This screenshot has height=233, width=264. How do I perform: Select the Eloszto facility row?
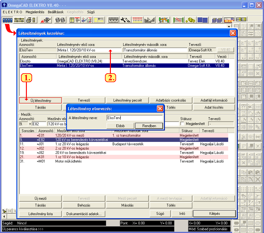click(x=124, y=61)
